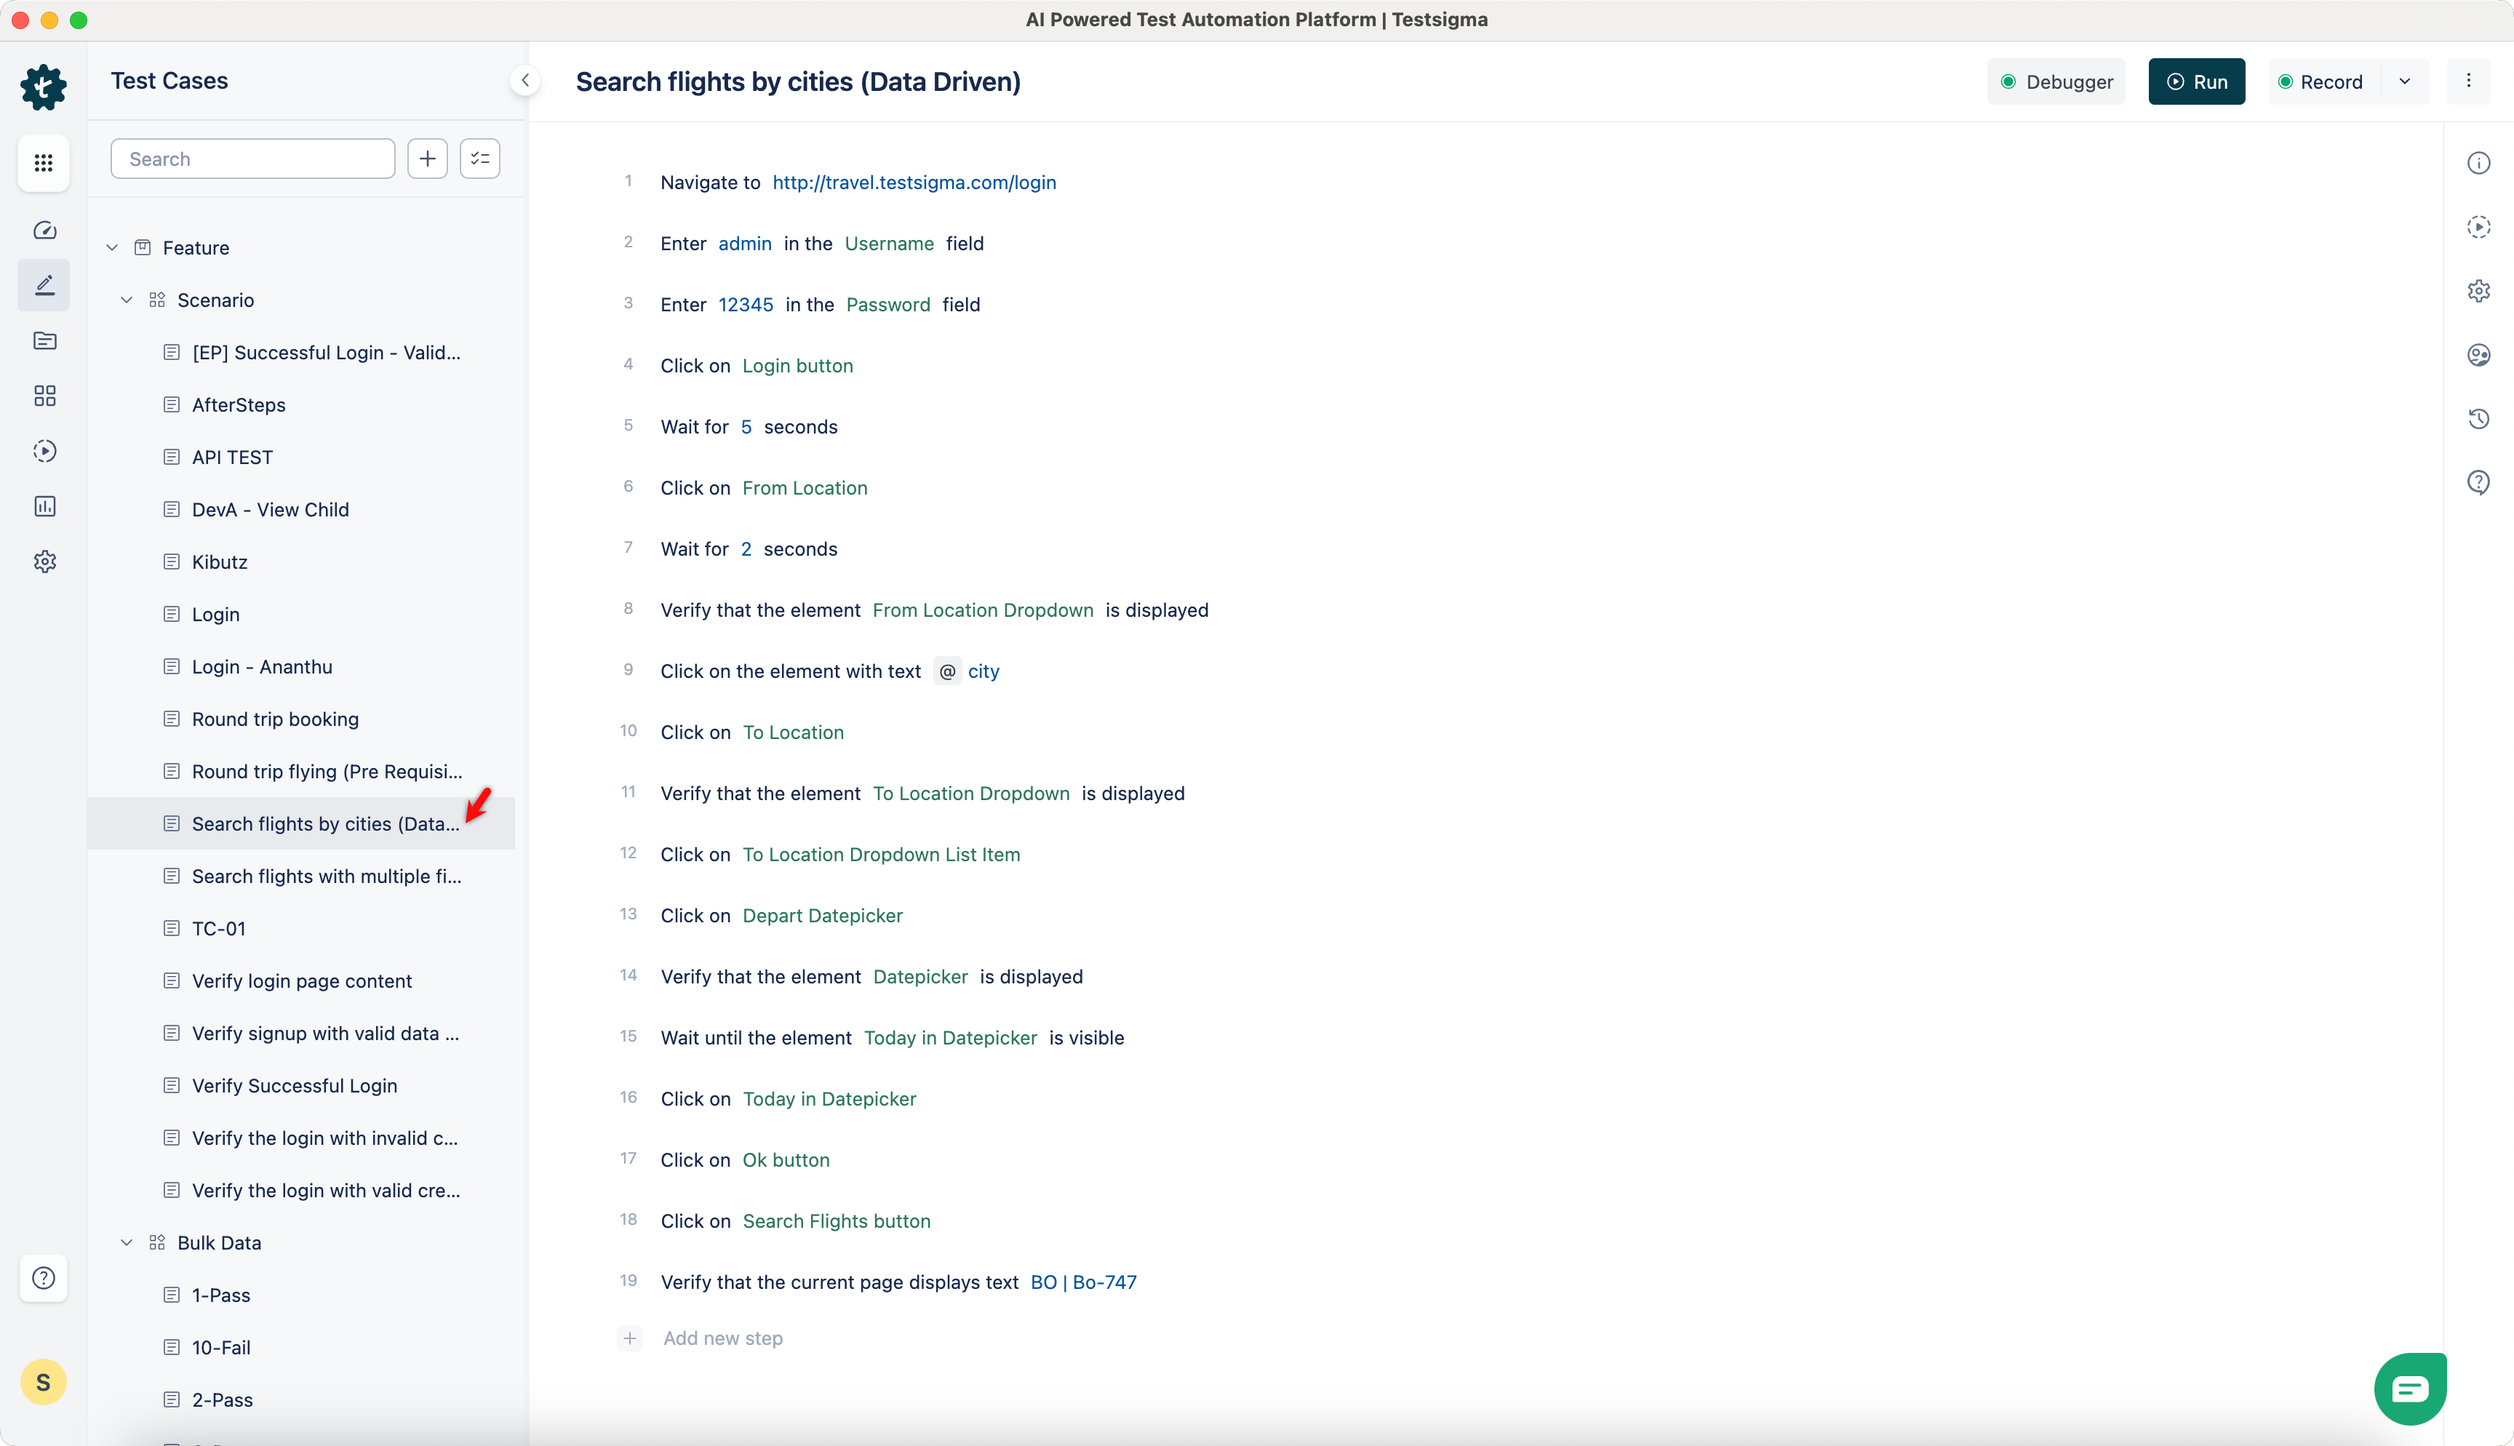
Task: Collapse the Bulk Data tree node
Action: click(x=127, y=1242)
